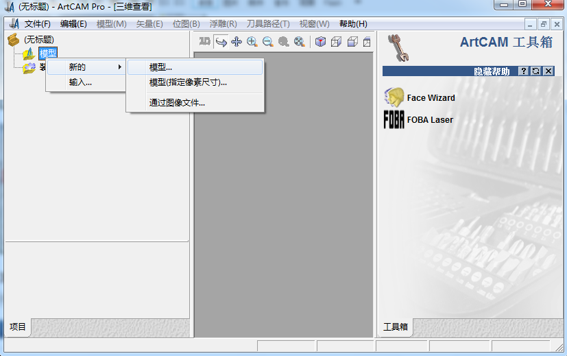Choose 输入... from context menu
This screenshot has width=567, height=356.
pyautogui.click(x=86, y=82)
